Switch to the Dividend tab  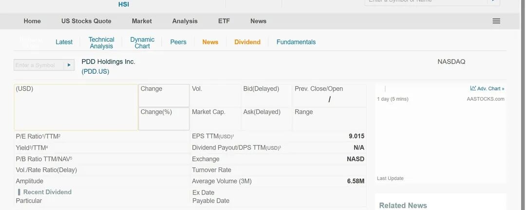pos(247,42)
